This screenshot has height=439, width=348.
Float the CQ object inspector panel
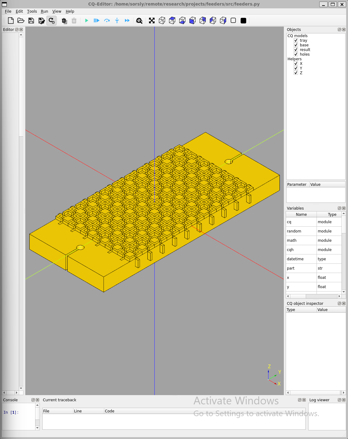(339, 304)
